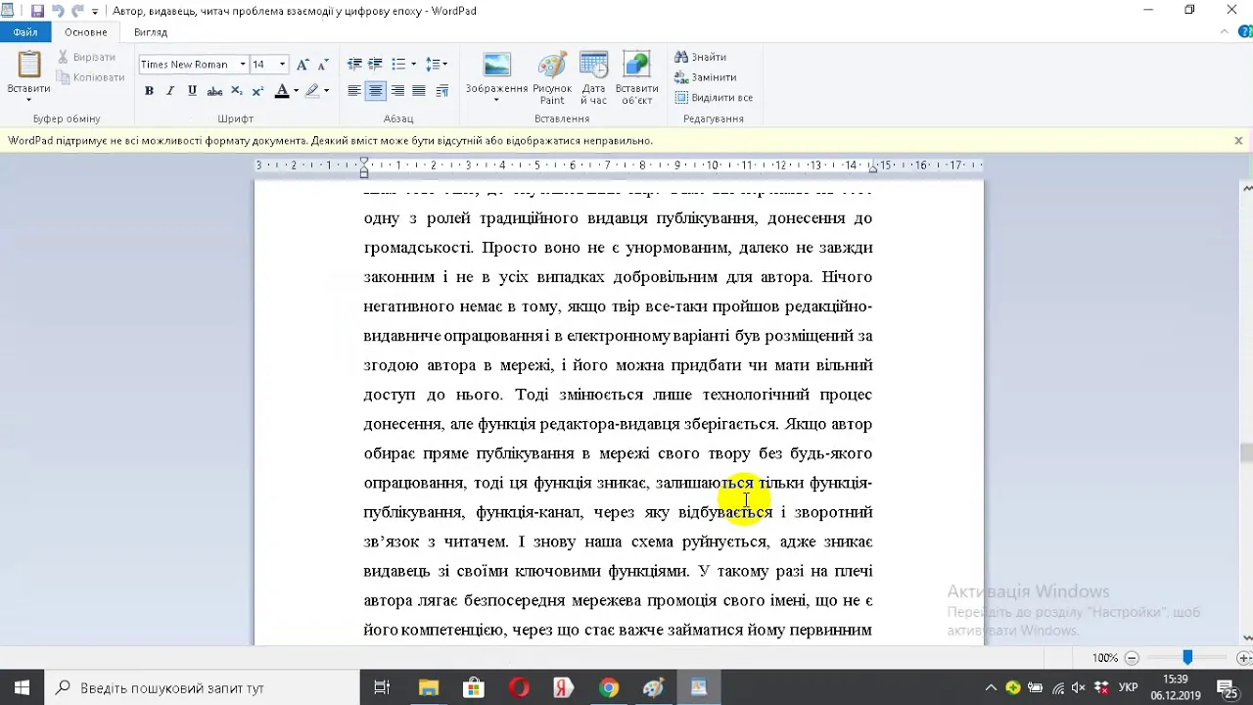1253x705 pixels.
Task: Grow the font size
Action: [302, 65]
